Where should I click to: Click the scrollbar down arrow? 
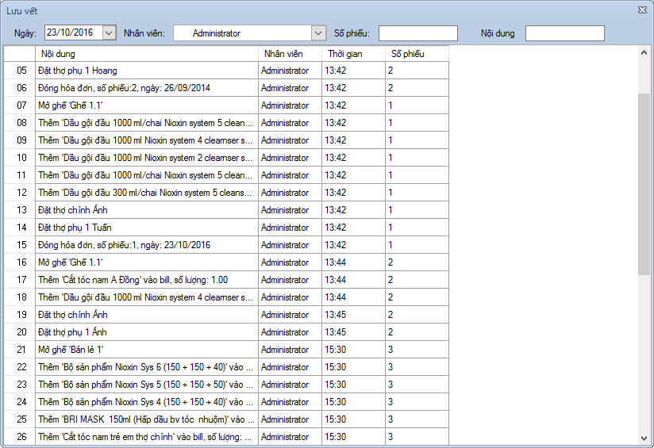[x=644, y=438]
